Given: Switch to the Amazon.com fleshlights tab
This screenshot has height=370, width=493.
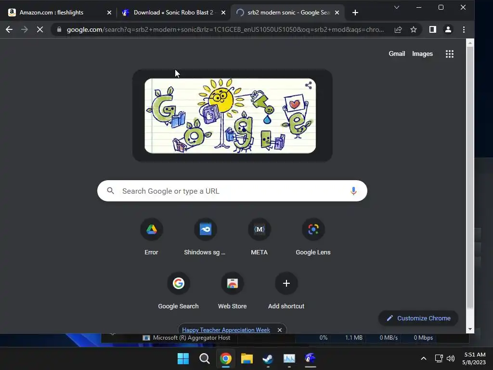Looking at the screenshot, I should [x=60, y=13].
